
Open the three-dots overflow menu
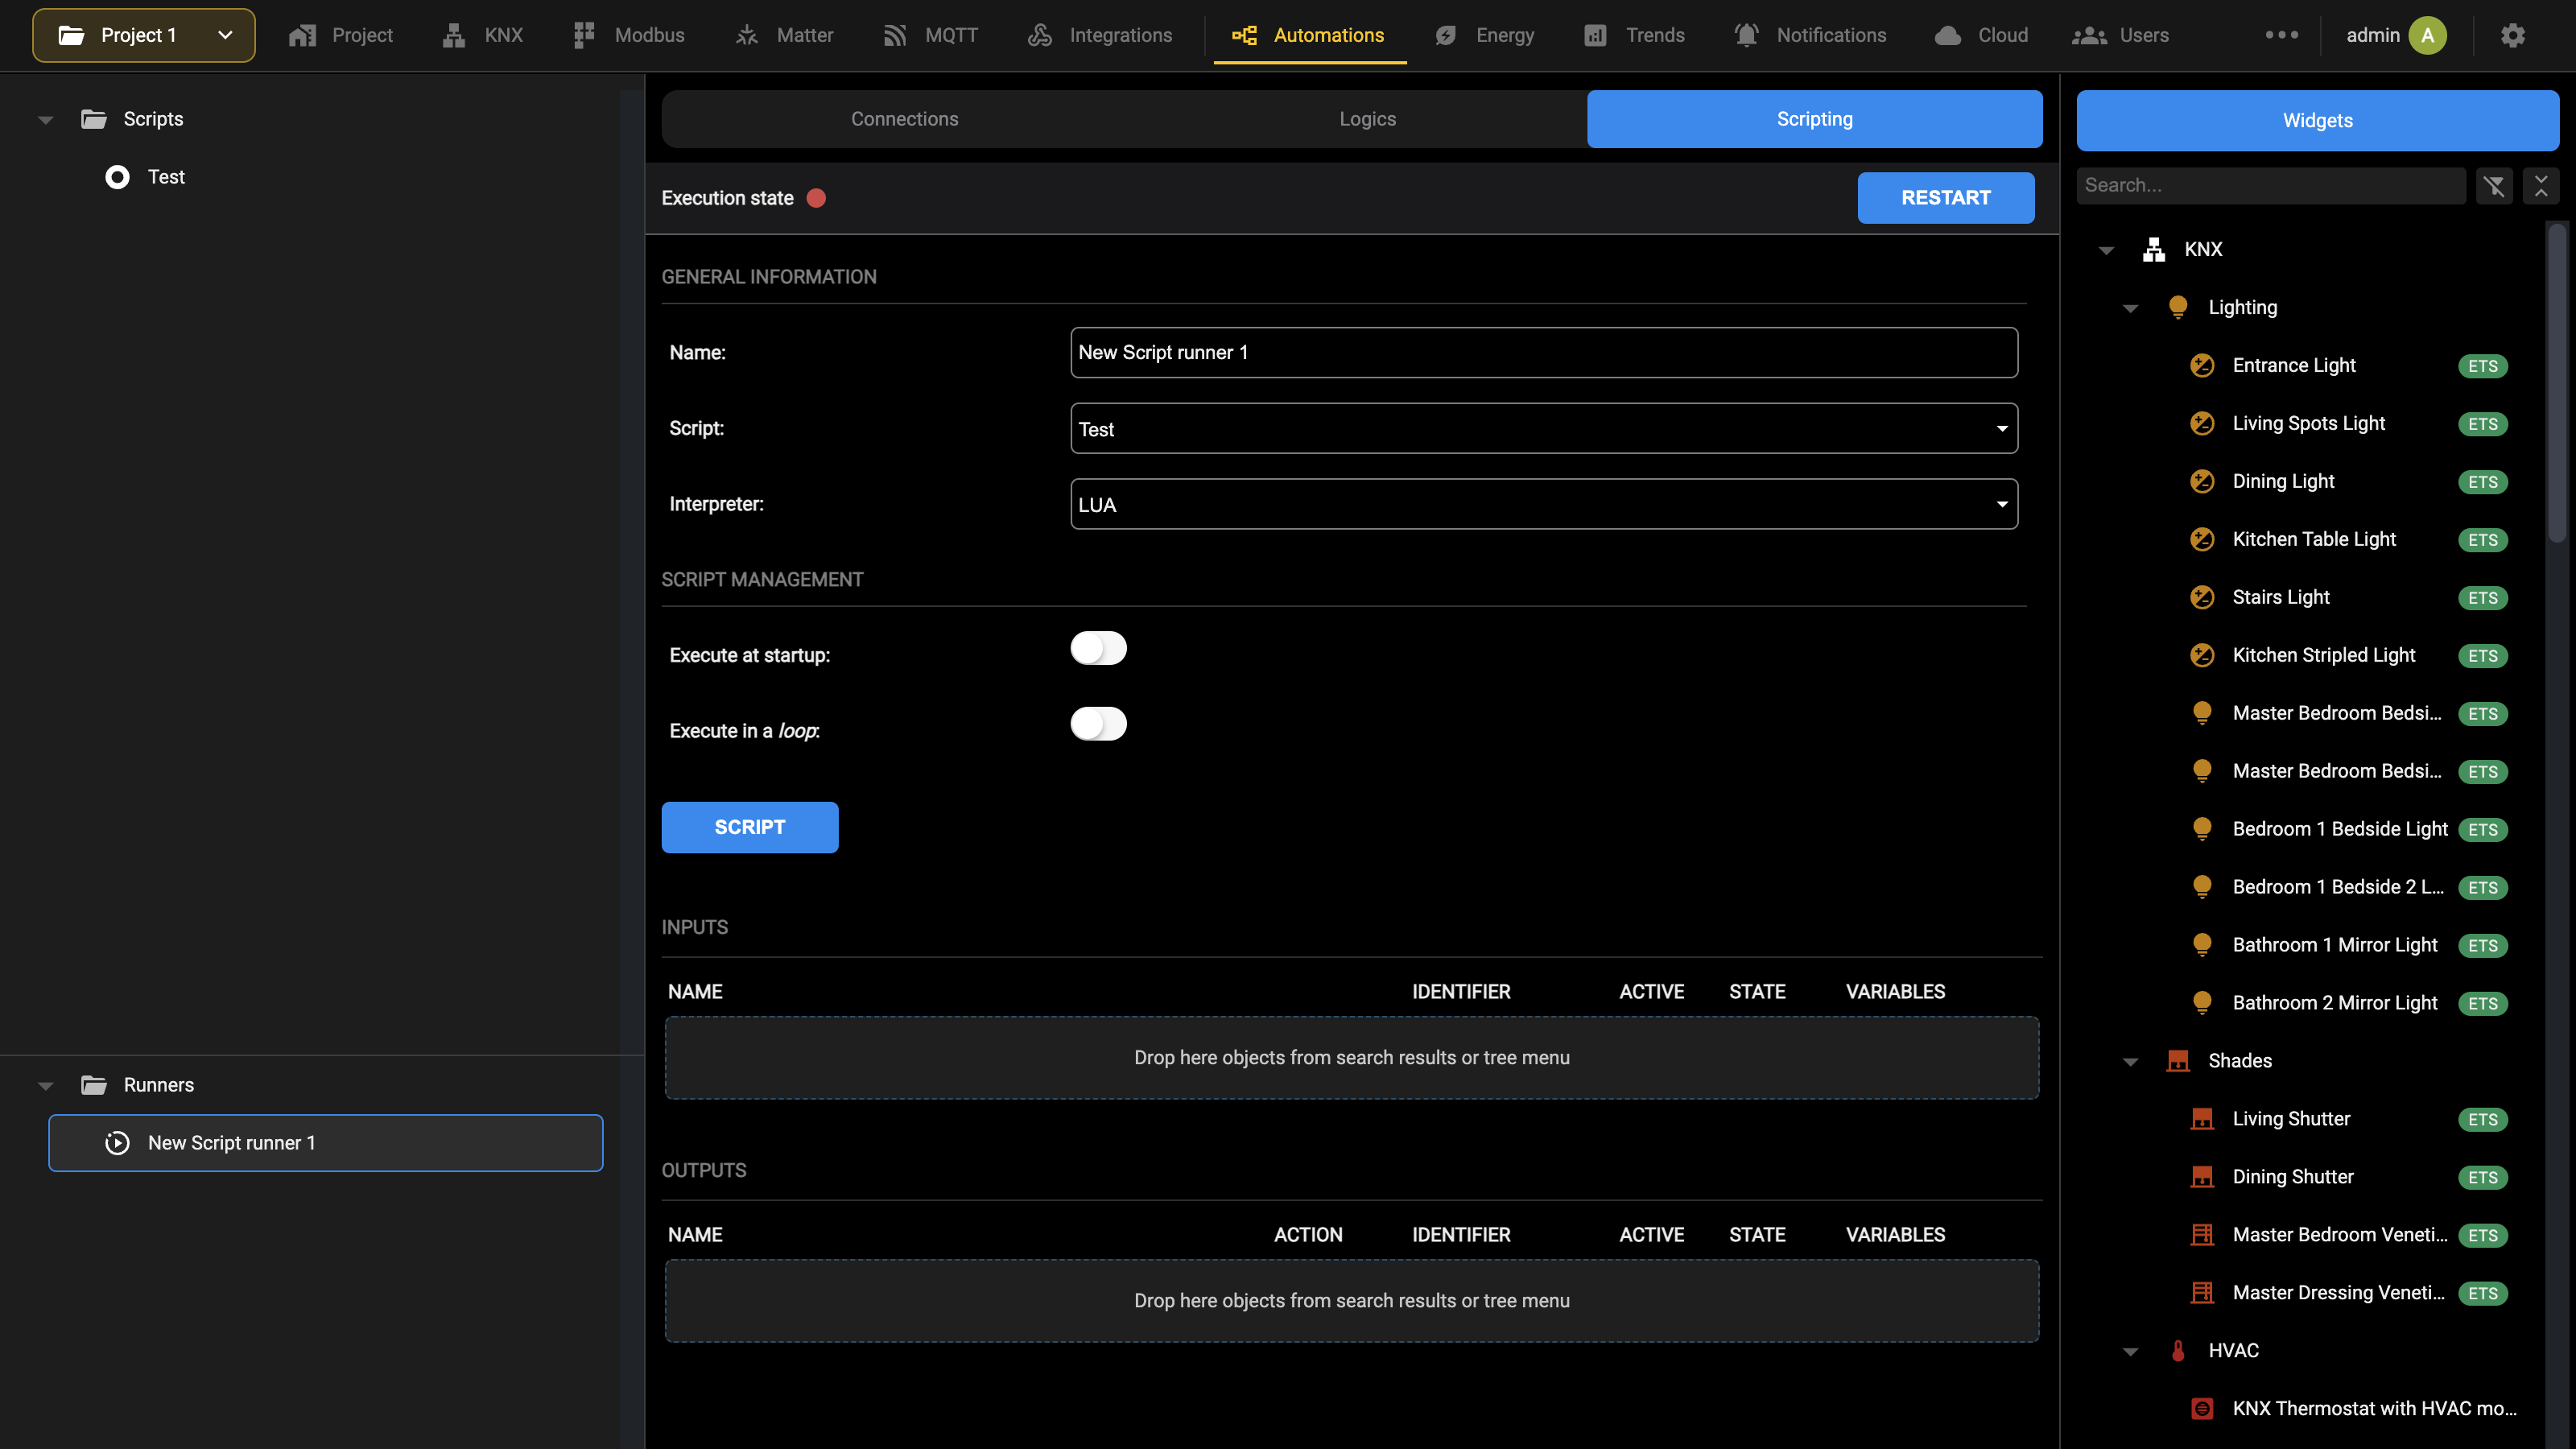(2281, 35)
